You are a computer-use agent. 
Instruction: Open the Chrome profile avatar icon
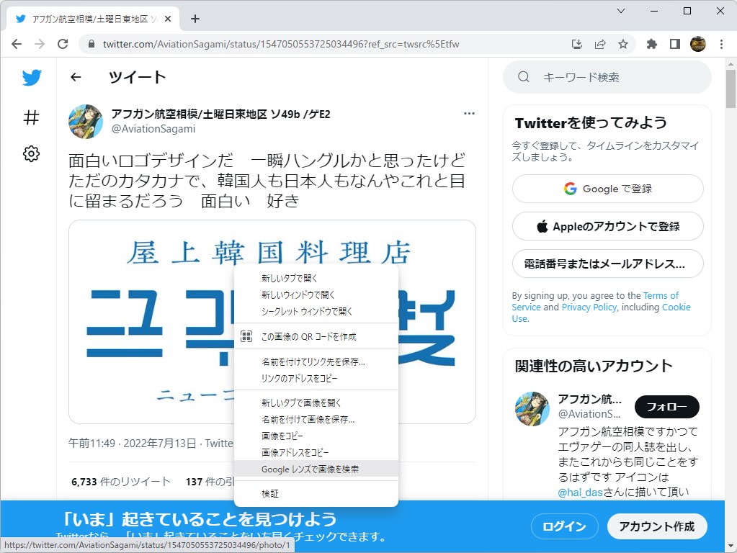point(697,44)
